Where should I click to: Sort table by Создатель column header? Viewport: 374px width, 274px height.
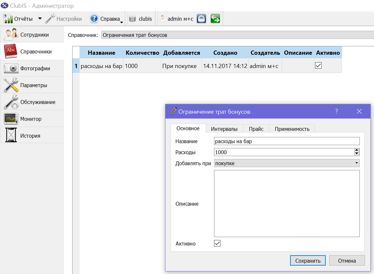point(265,53)
